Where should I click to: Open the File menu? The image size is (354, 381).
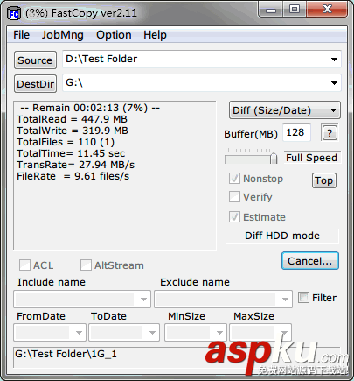21,35
